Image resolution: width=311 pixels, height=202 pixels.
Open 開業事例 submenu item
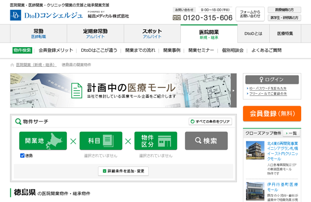pos(172,50)
